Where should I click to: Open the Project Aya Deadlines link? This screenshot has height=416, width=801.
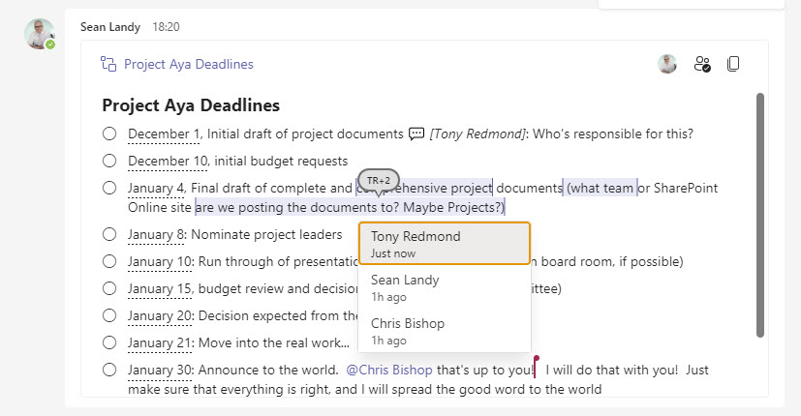(189, 64)
